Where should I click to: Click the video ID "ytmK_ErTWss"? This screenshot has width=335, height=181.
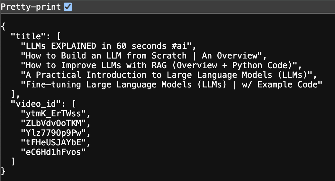point(53,113)
